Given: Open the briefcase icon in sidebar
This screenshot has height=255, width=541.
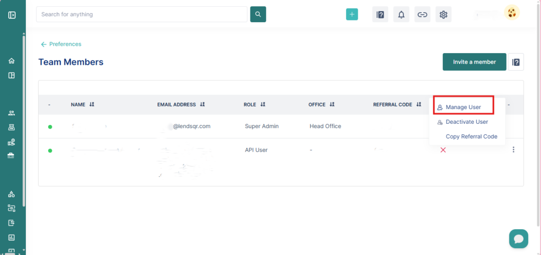Looking at the screenshot, I should [12, 155].
